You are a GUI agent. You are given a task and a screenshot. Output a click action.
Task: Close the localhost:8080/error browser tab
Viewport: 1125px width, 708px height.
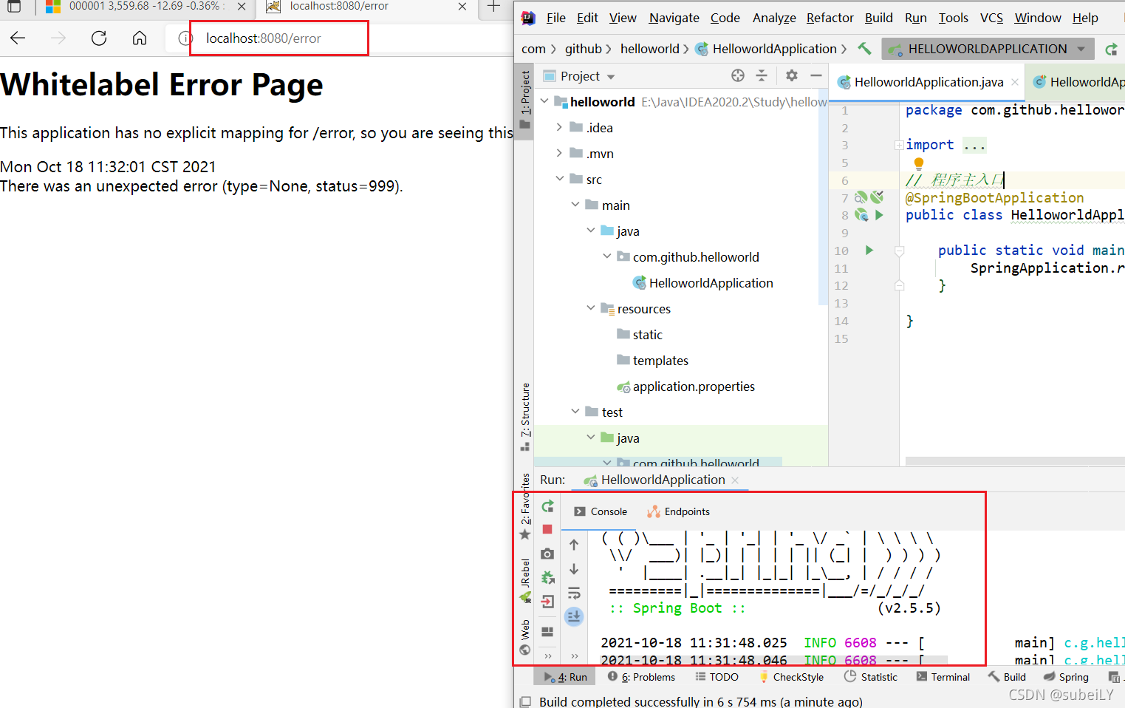(462, 7)
